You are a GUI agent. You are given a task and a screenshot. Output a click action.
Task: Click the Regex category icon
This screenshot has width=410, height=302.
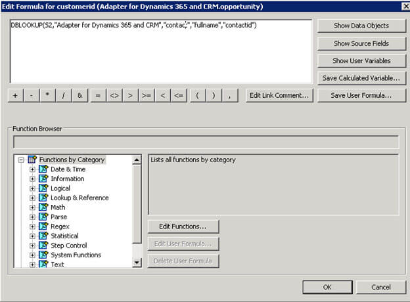tap(43, 226)
